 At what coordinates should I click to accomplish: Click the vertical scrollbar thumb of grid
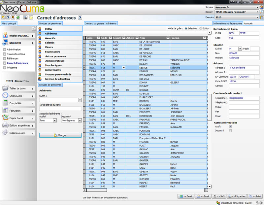click(210, 107)
